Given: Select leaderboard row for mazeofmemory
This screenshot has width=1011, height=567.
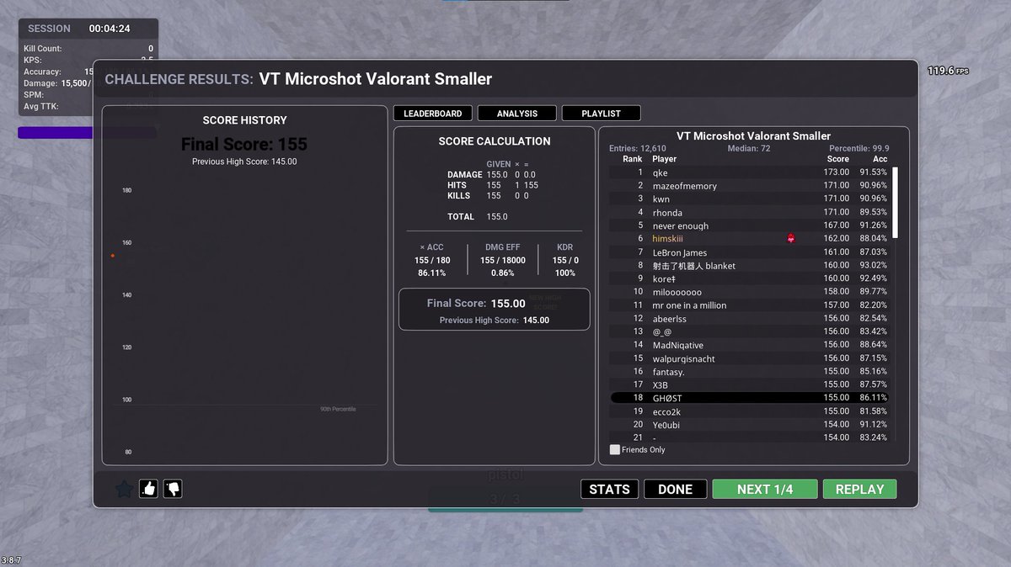Looking at the screenshot, I should (x=750, y=186).
